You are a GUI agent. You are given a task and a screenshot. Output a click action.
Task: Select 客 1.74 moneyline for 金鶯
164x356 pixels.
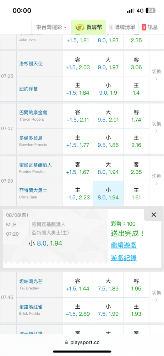click(136, 116)
